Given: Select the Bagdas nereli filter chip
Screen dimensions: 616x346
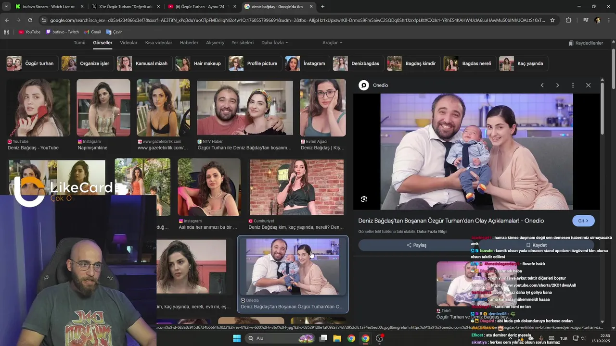Looking at the screenshot, I should coord(469,63).
